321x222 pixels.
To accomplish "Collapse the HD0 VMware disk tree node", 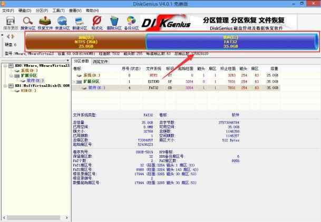I will point(5,66).
